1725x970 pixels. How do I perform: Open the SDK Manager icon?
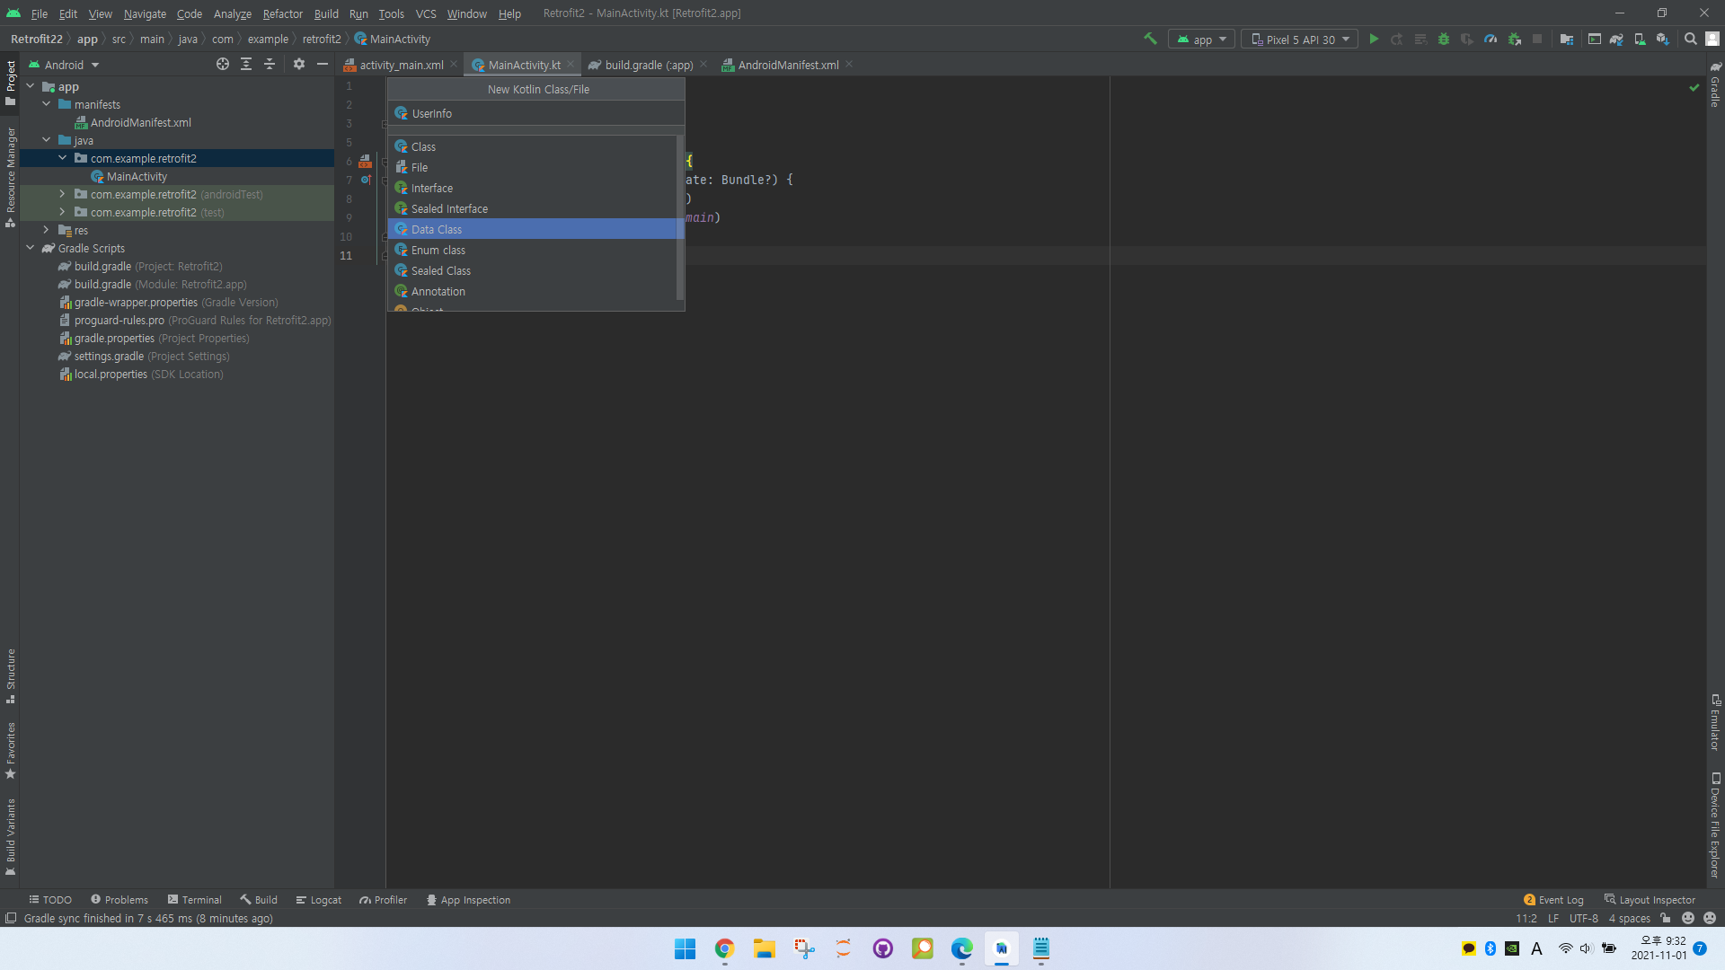click(1663, 39)
